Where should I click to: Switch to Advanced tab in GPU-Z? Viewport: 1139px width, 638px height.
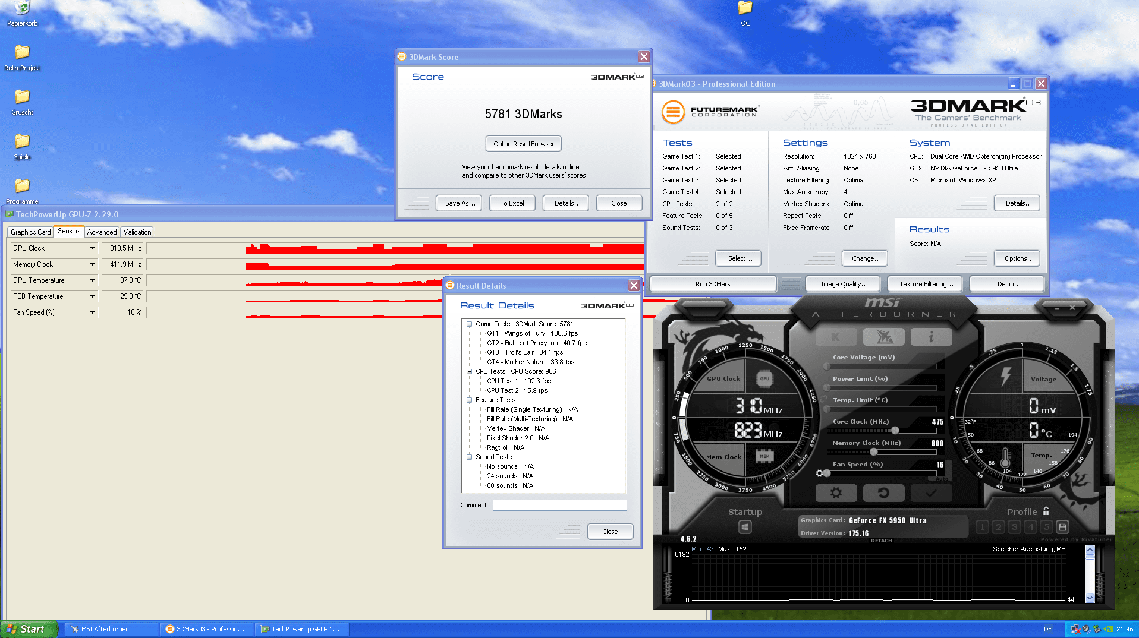click(102, 232)
